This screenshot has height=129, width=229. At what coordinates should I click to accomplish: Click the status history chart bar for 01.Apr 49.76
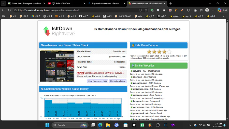pyautogui.click(x=117, y=110)
